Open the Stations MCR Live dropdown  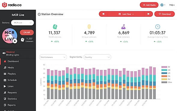coord(23,23)
